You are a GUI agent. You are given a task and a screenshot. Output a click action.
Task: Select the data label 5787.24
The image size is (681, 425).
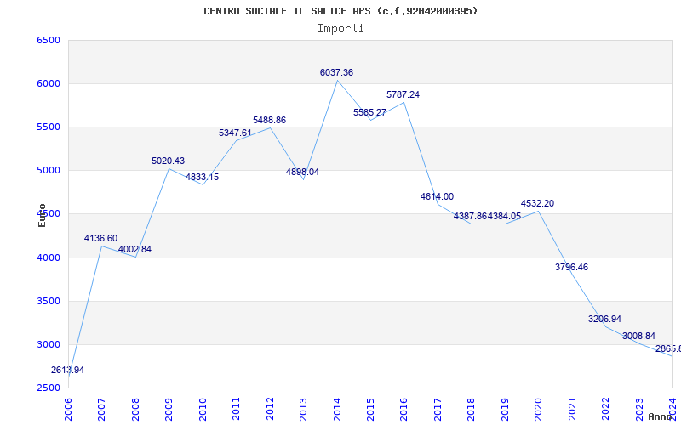pyautogui.click(x=403, y=95)
